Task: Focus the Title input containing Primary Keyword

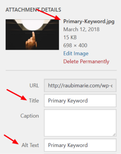Action: coord(80,101)
